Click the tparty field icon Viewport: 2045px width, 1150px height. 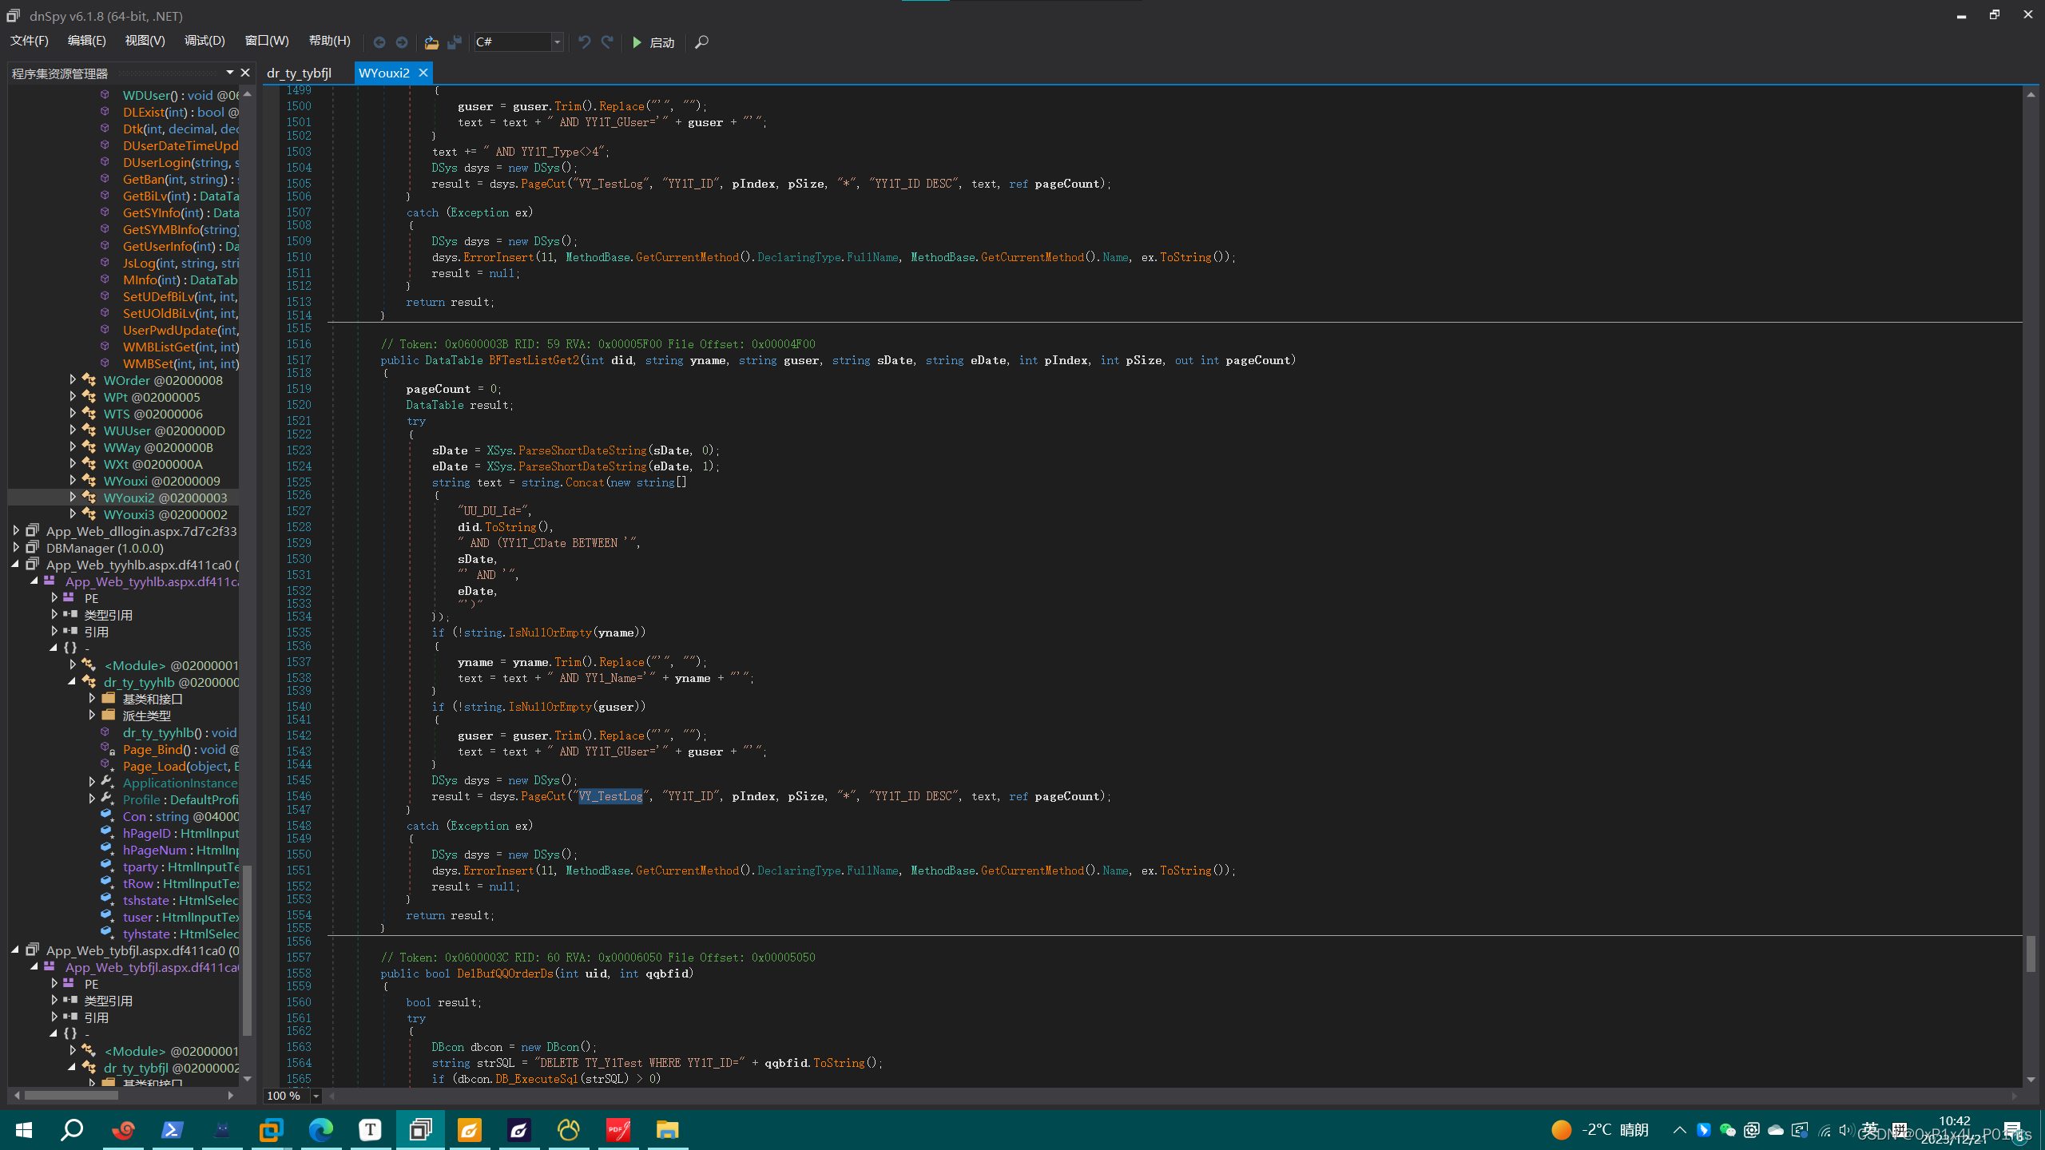pos(106,866)
